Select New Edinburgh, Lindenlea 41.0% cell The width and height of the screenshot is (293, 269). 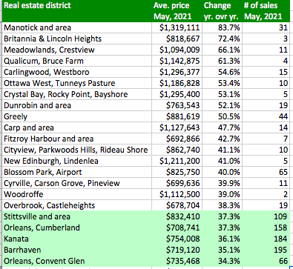click(222, 161)
